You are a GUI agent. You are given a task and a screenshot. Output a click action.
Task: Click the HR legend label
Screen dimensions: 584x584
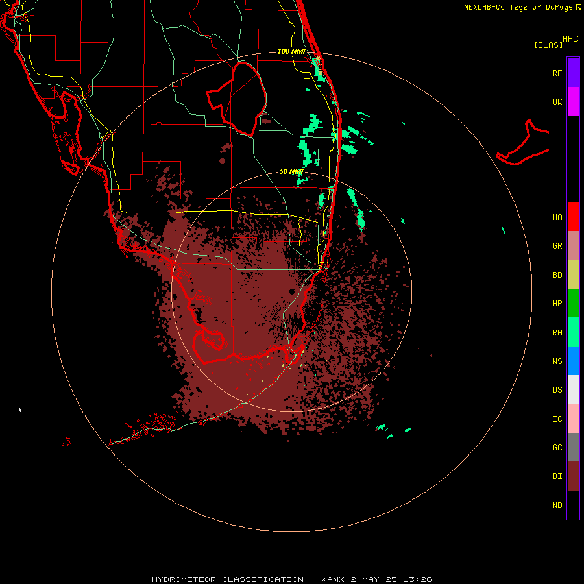tap(557, 304)
